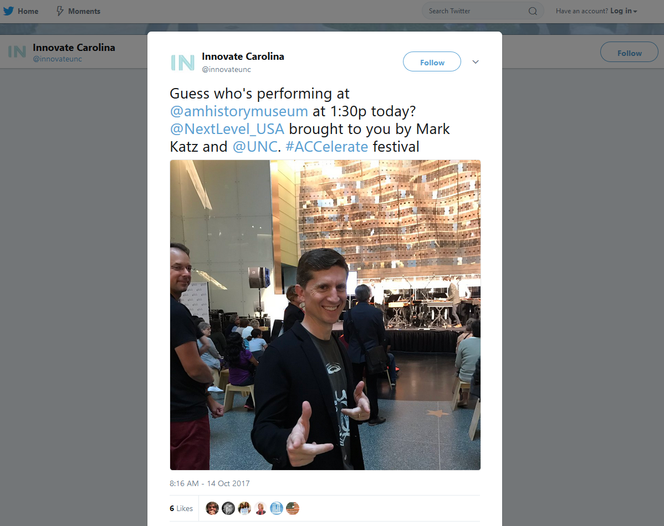This screenshot has width=664, height=526.
Task: Open the #ACCelerate hashtag link
Action: click(326, 147)
